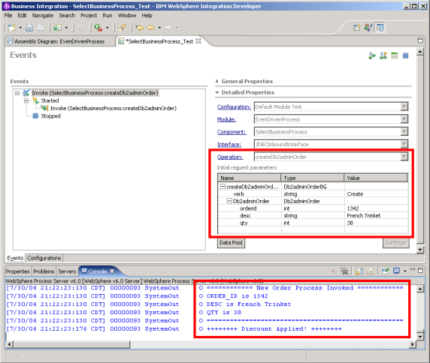Open the Component combo box
Image resolution: width=430 pixels, height=363 pixels.
click(x=404, y=132)
